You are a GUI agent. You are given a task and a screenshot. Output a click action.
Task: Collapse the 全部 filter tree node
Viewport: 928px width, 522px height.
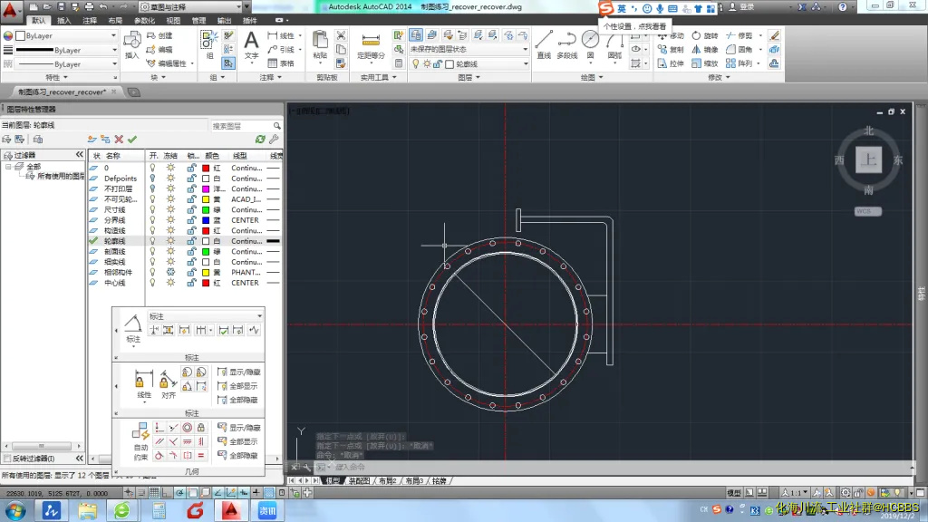[x=8, y=167]
